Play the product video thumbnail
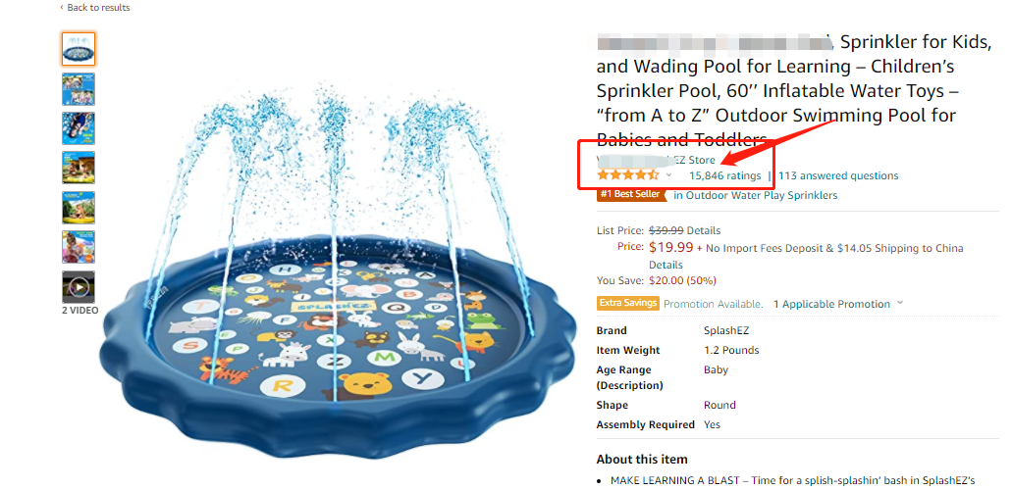The width and height of the screenshot is (1012, 490). click(79, 286)
